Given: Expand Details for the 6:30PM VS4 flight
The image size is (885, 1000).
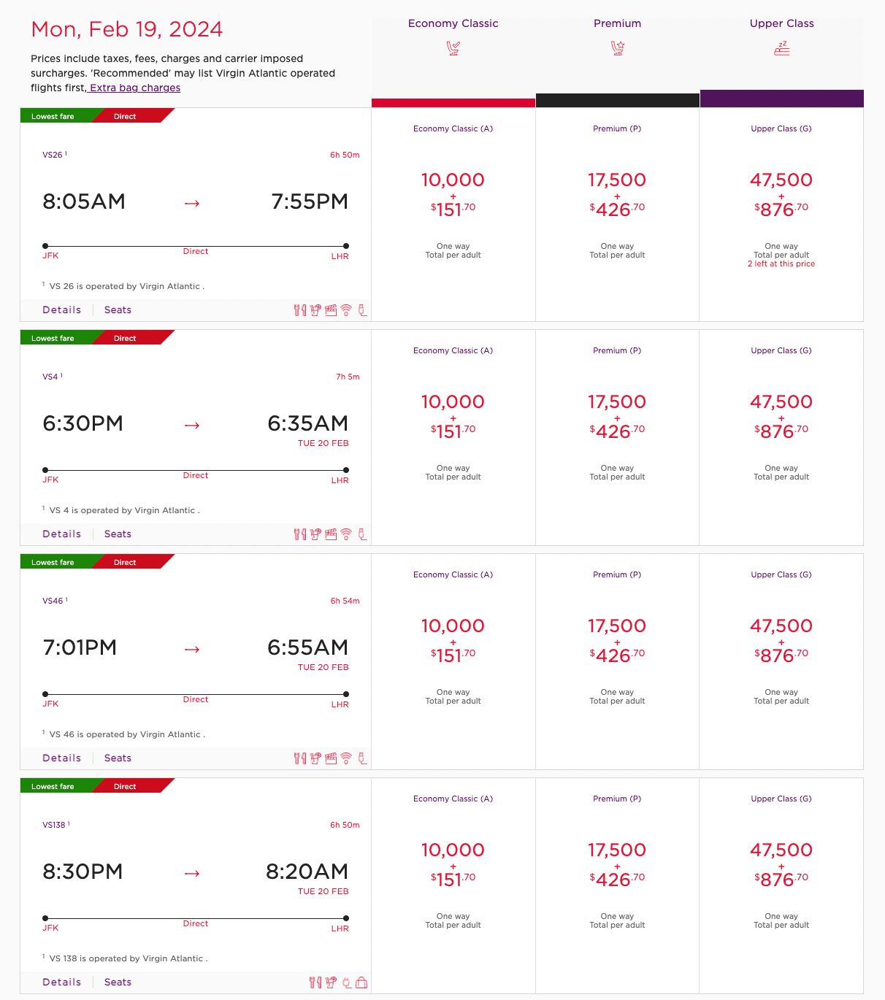Looking at the screenshot, I should (62, 534).
